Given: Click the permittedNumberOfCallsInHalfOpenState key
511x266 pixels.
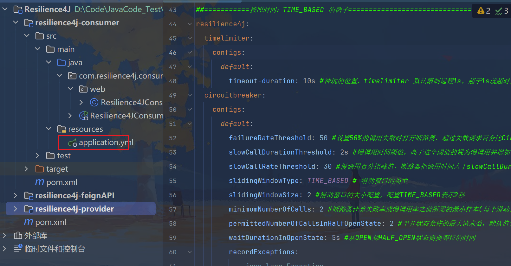Looking at the screenshot, I should (305, 224).
